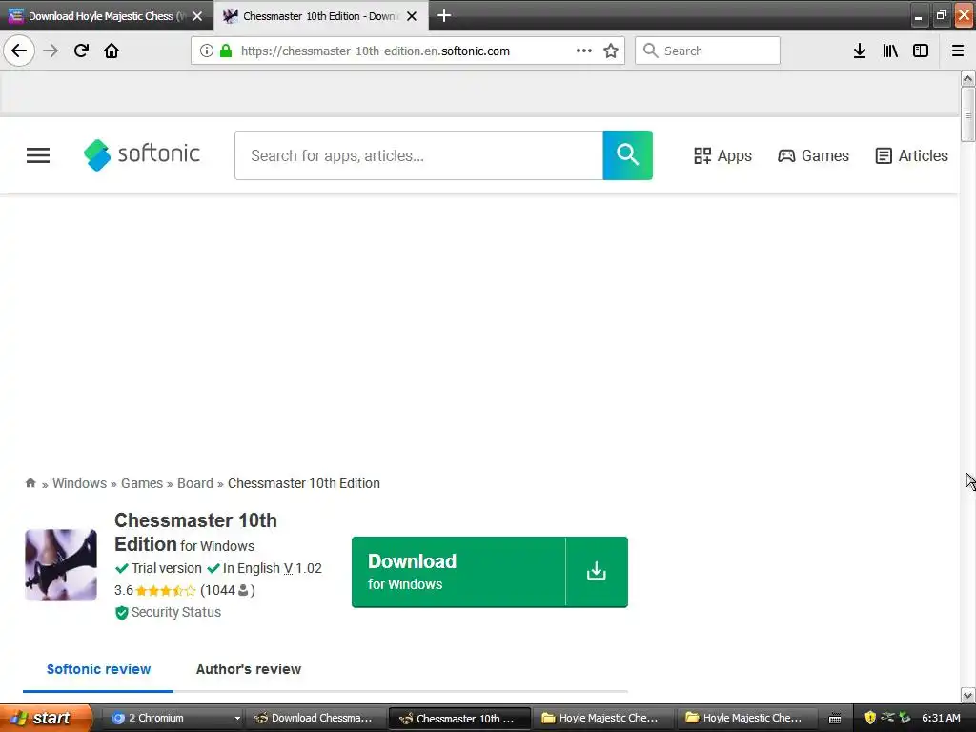Viewport: 976px width, 732px height.
Task: Toggle the sidebar view icon
Action: coord(921,51)
